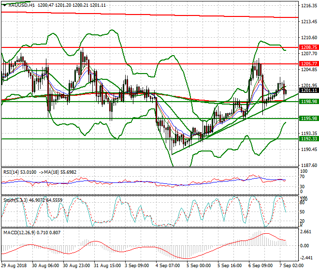
Task: Click the MACD scale value 0.00
Action: (304, 246)
